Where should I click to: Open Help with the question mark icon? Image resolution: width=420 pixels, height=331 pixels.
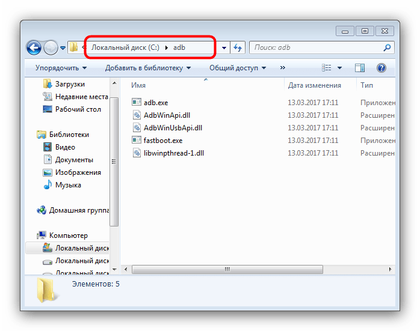coord(381,68)
